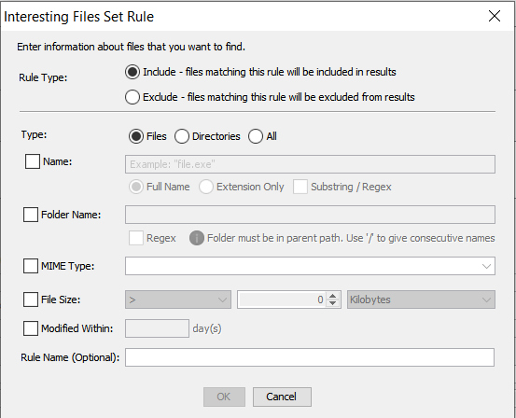Screen dimensions: 516x418
Task: Enable the MIME Type checkbox
Action: (31, 266)
